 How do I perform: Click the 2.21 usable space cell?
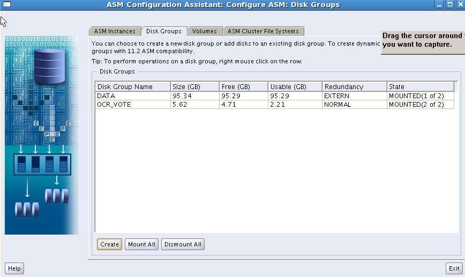click(x=295, y=104)
